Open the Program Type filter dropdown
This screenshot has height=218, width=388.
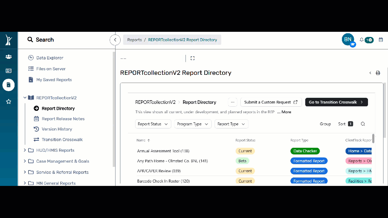[192, 124]
